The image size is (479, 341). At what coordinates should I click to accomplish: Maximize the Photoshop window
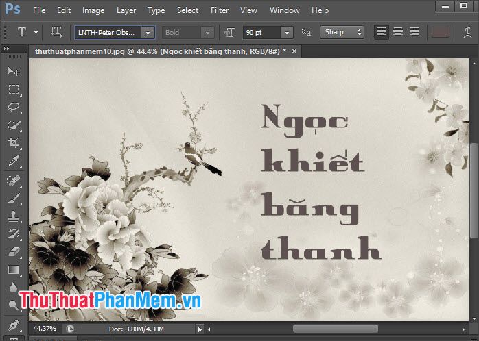tap(464, 5)
